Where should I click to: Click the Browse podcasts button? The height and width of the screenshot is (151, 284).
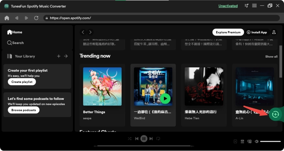tap(23, 110)
